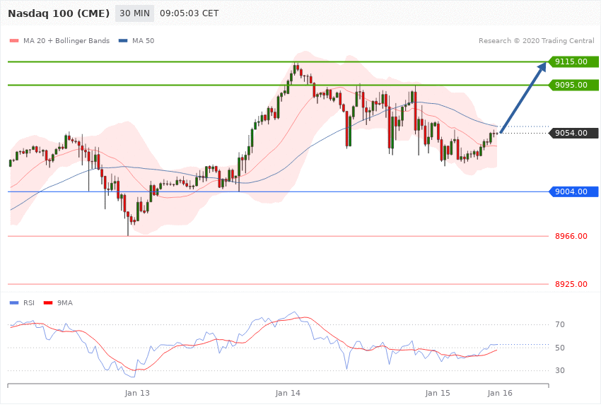Click the Jan 16 date axis label
601x407 pixels.
pos(500,393)
